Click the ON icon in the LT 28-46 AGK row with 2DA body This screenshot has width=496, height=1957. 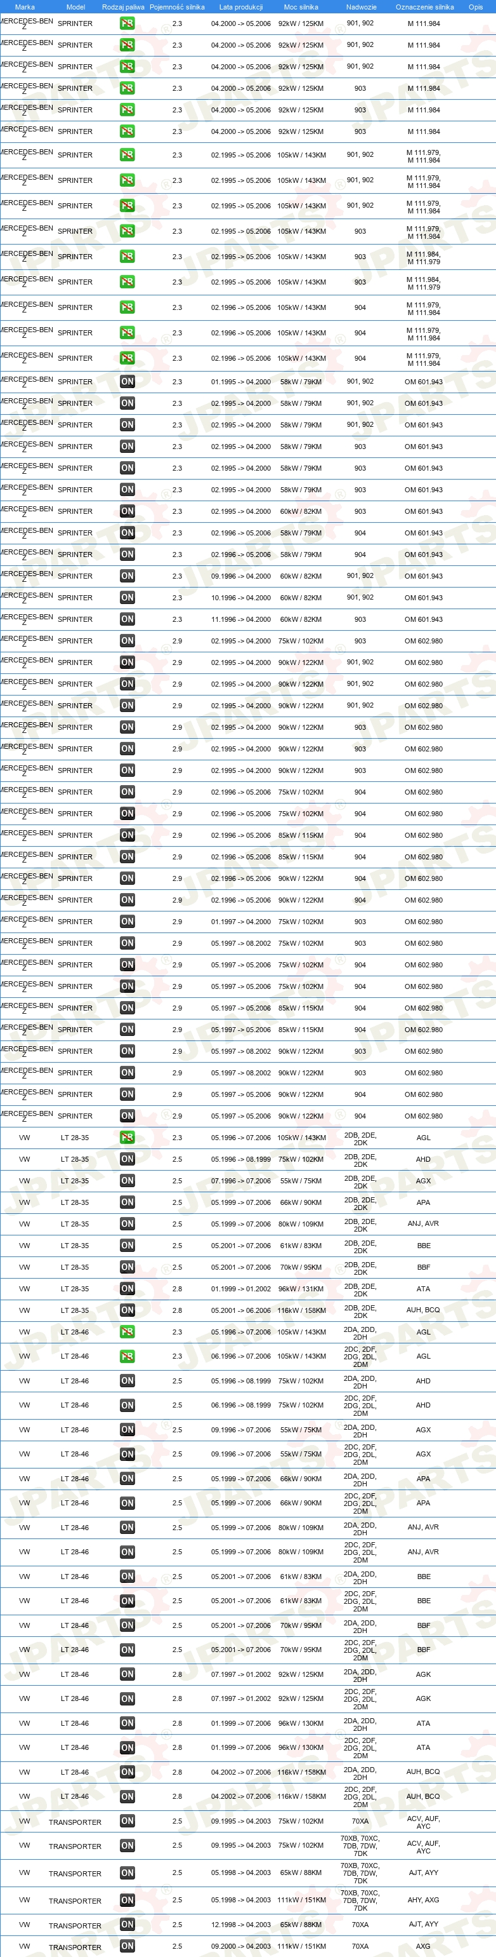[x=127, y=1674]
